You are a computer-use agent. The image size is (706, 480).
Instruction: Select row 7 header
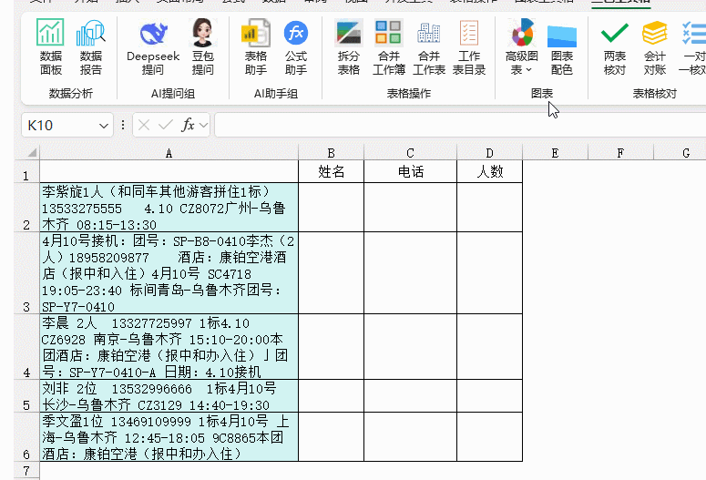click(x=26, y=471)
